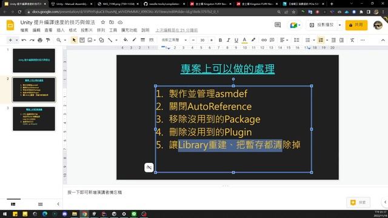Viewport: 388px width, 218px height.
Task: Open the last edit history link
Action: point(176,30)
